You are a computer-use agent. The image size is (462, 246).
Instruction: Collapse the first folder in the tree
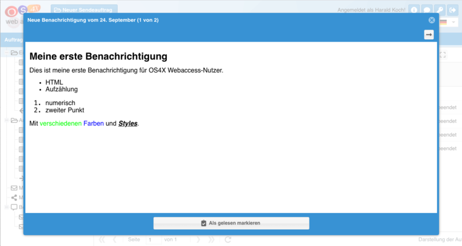click(x=7, y=53)
